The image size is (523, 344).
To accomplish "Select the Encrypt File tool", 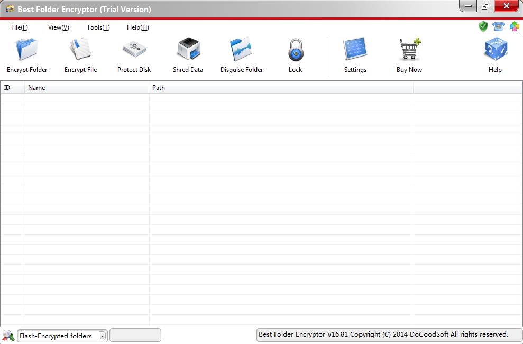I will (x=80, y=55).
